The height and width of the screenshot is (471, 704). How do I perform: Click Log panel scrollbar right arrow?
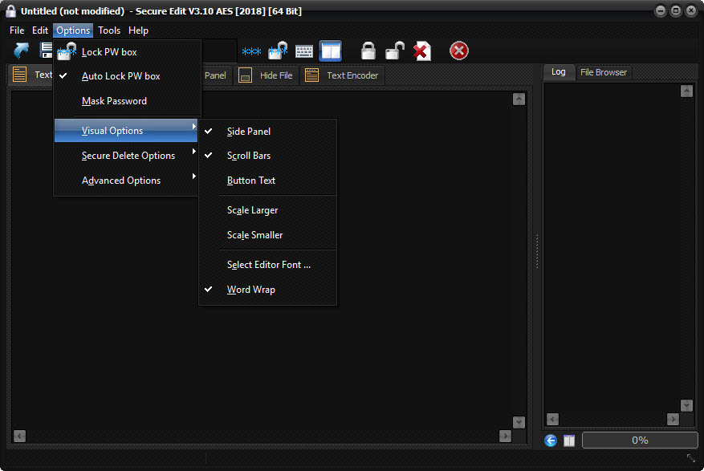tap(673, 420)
